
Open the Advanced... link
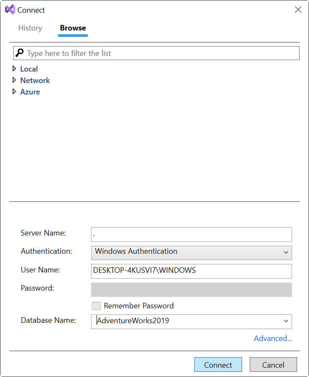[x=273, y=338]
